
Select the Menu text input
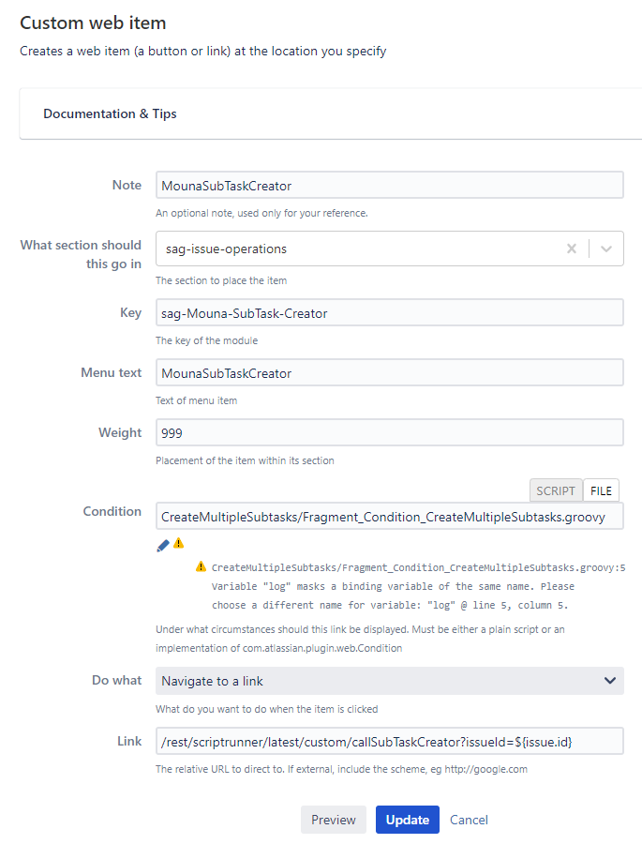pos(390,372)
